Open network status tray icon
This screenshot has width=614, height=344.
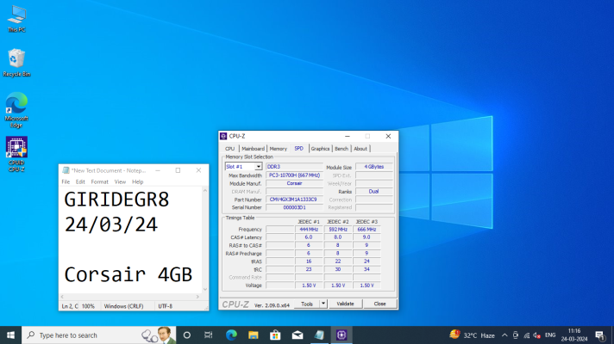click(527, 335)
